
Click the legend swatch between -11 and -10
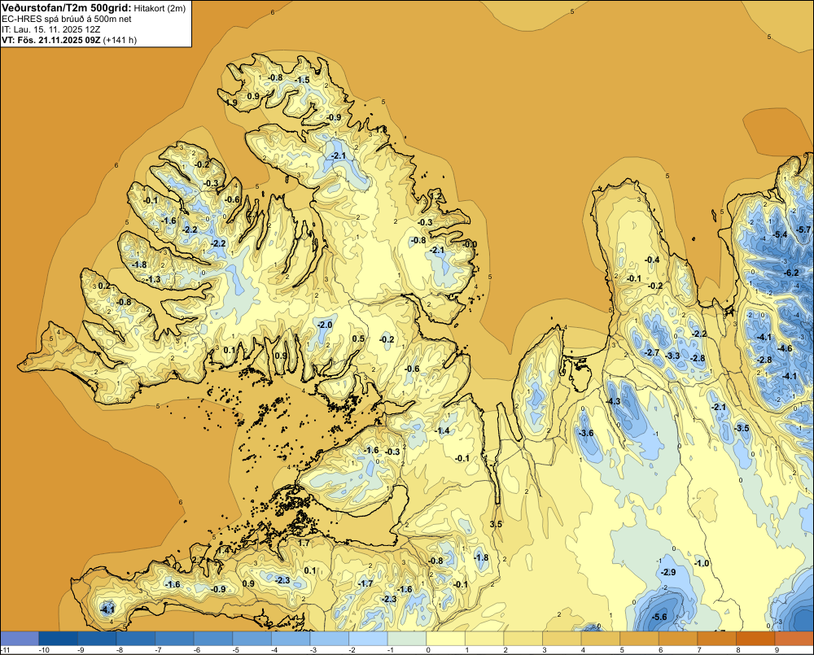click(20, 639)
